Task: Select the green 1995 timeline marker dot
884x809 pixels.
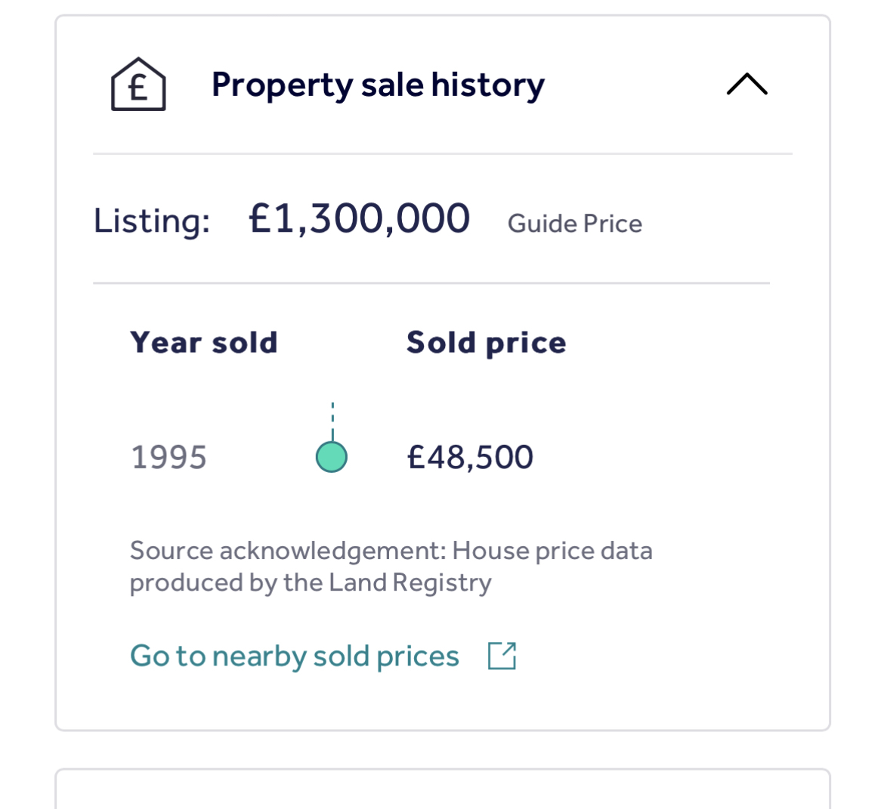Action: point(332,457)
